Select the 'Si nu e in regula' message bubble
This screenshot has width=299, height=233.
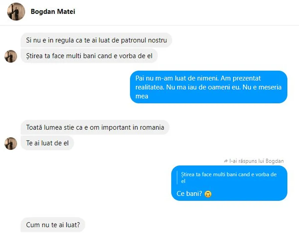point(96,40)
